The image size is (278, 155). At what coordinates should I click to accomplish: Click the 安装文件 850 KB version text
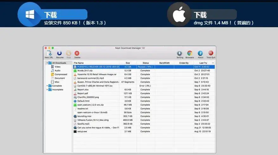click(75, 23)
